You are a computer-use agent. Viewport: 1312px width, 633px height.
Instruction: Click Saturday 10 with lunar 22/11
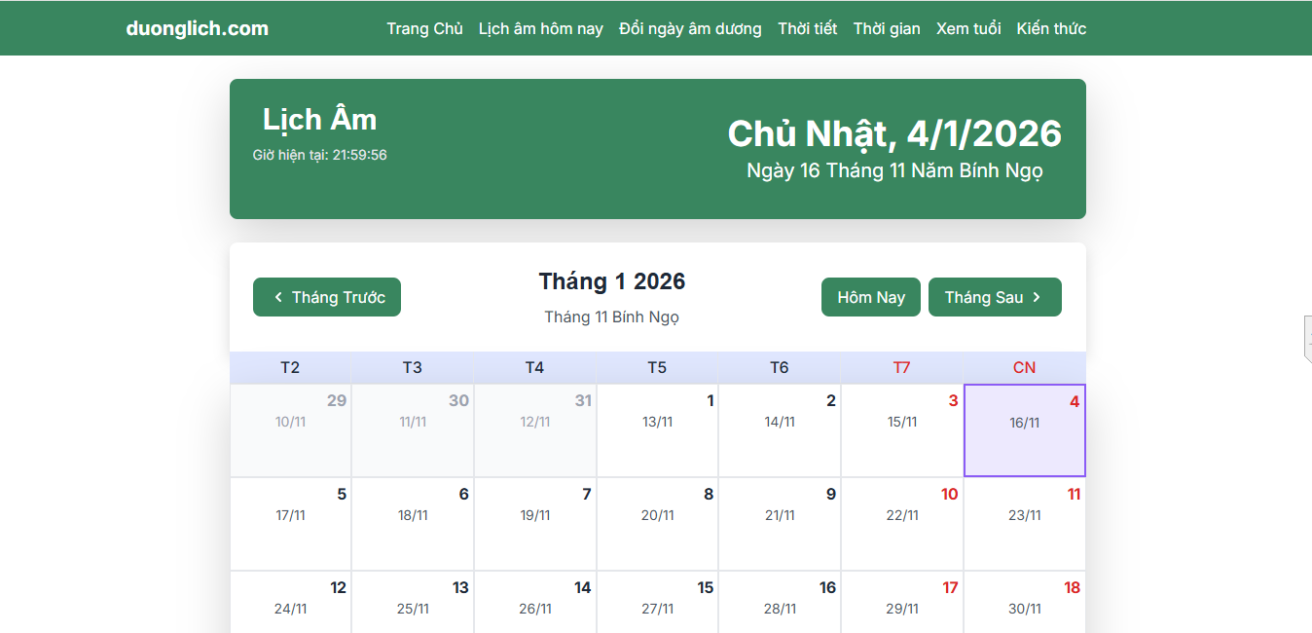coord(902,524)
